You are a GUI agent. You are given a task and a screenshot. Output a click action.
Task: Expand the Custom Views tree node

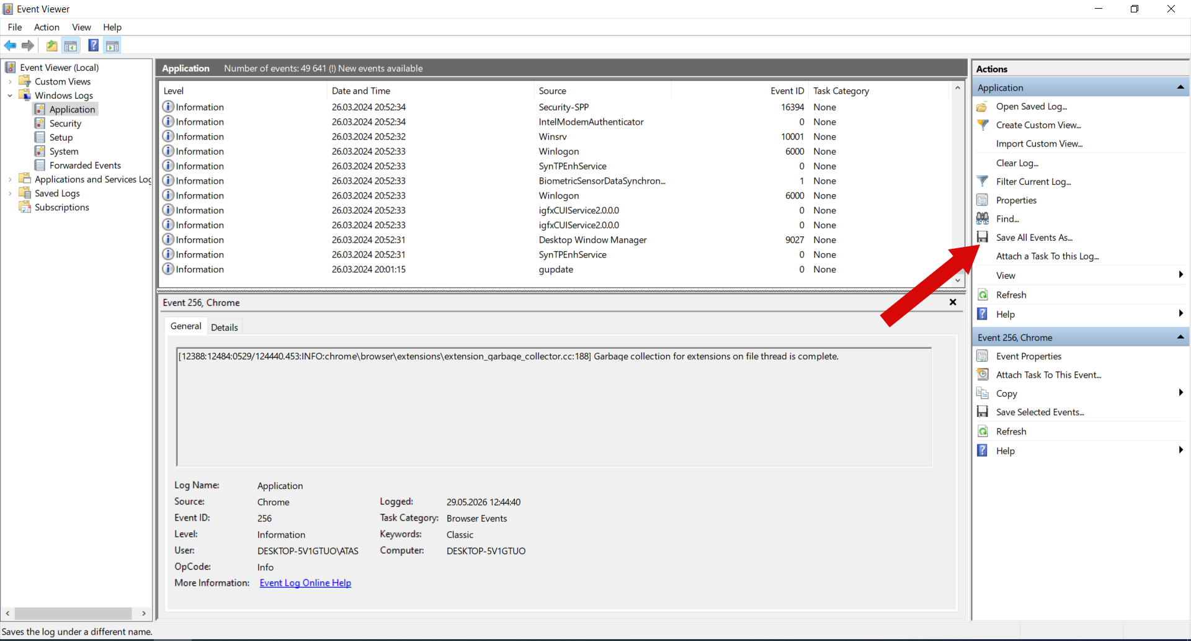point(10,81)
